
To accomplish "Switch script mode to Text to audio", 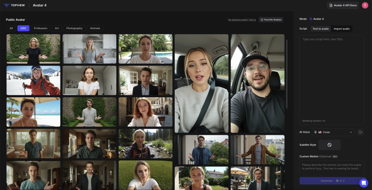I will pyautogui.click(x=320, y=29).
